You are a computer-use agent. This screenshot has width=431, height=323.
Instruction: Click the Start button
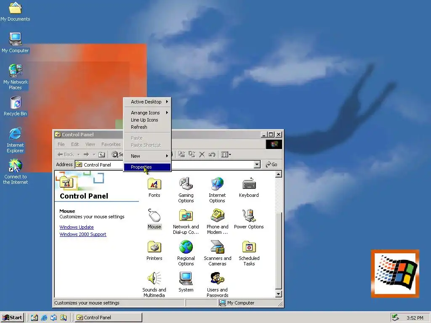coord(12,318)
